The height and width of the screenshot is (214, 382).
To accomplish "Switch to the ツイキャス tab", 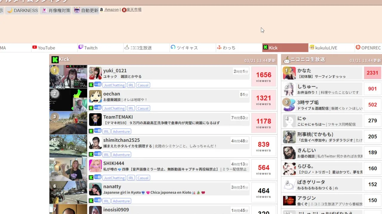I will (x=193, y=48).
